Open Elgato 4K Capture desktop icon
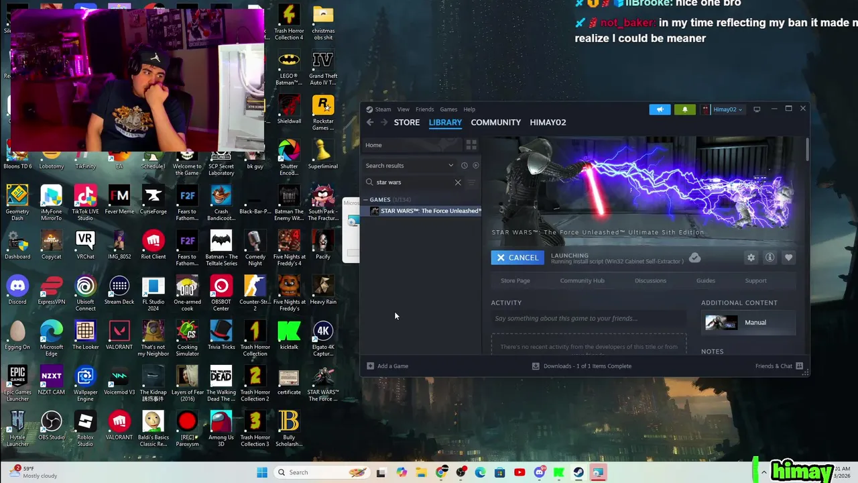This screenshot has width=858, height=483. coord(323,338)
